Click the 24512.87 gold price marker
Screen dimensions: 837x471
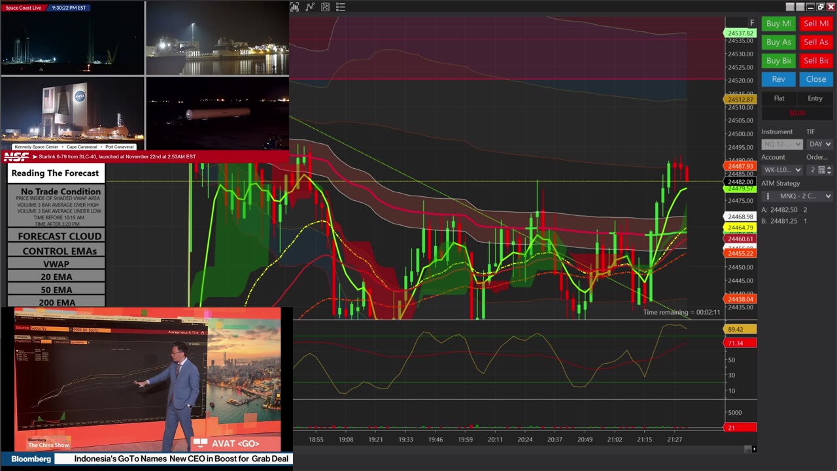(740, 100)
